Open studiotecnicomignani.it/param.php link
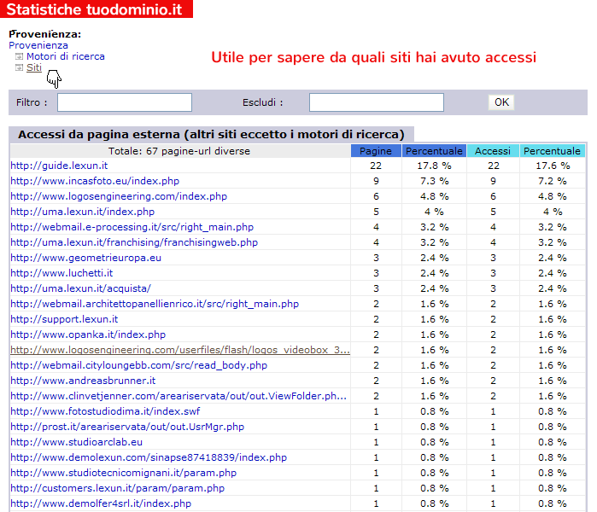This screenshot has height=512, width=597. pos(123,473)
